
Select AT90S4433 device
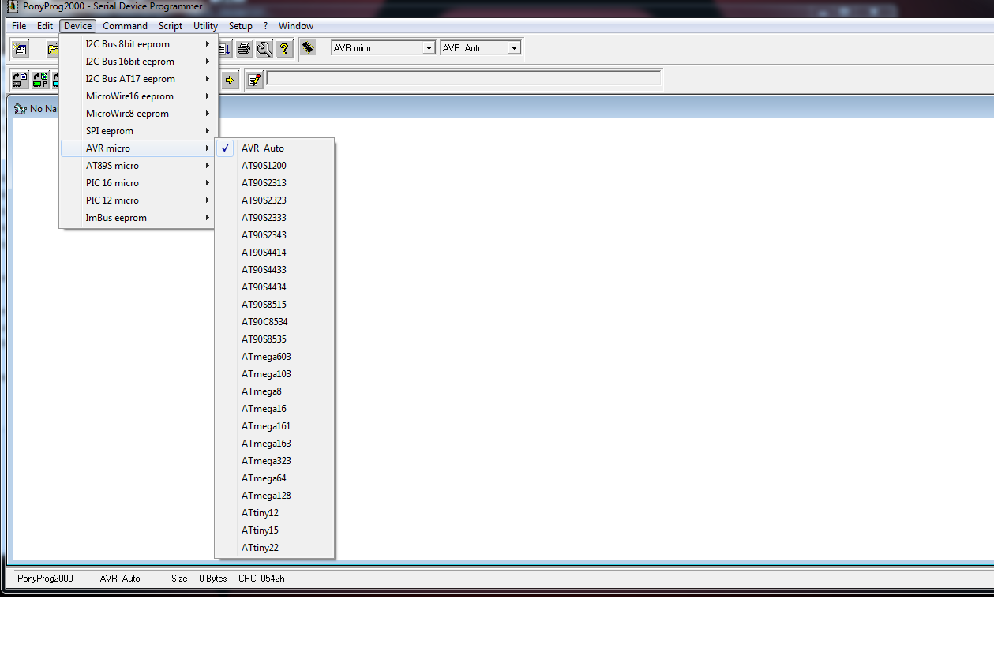point(275,270)
